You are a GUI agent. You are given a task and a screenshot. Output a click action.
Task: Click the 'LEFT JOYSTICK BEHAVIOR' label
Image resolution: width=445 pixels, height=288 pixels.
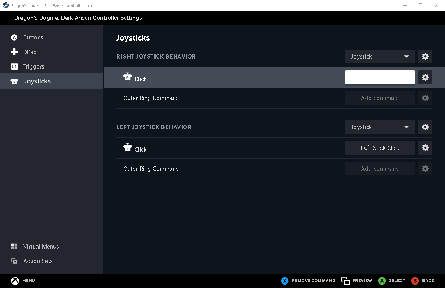click(154, 127)
